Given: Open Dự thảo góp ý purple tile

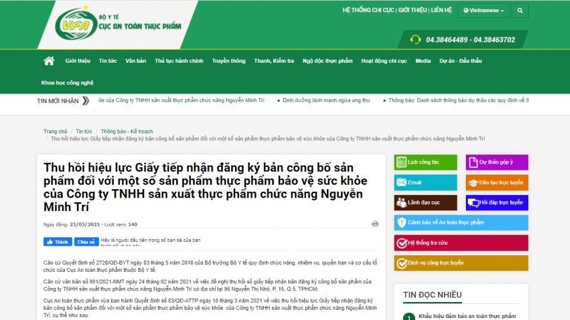Looking at the screenshot, I should point(497,162).
